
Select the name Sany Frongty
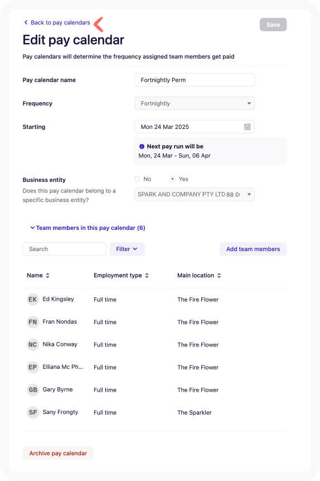click(60, 412)
